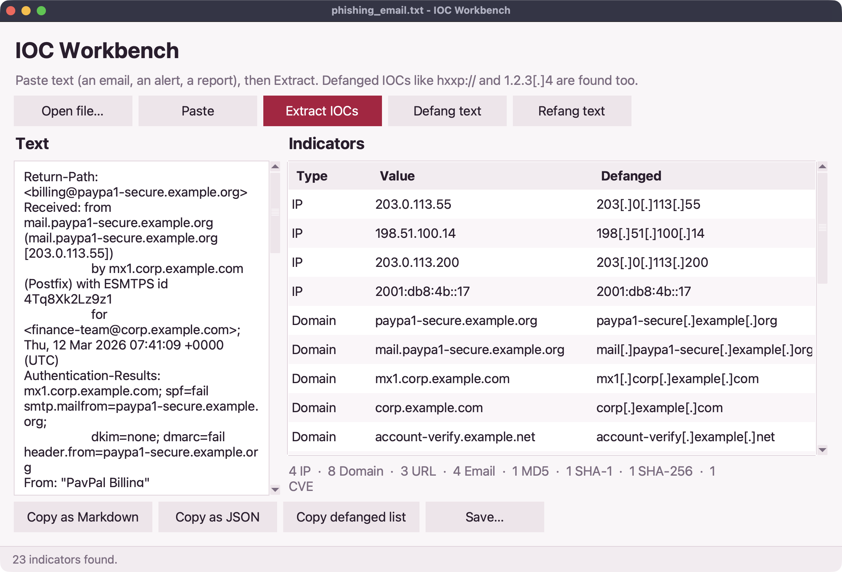
Task: Click the Text pane scroll-up arrow
Action: coord(275,166)
